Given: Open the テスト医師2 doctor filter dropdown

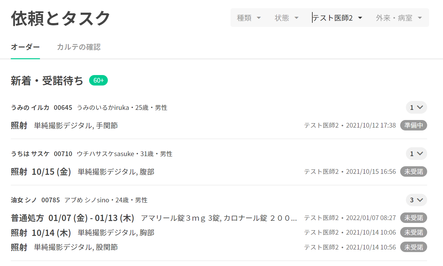Looking at the screenshot, I should [337, 18].
